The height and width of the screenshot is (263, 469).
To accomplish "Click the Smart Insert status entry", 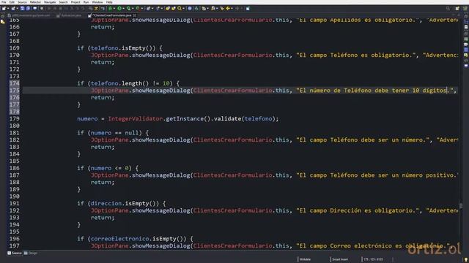I will point(340,259).
